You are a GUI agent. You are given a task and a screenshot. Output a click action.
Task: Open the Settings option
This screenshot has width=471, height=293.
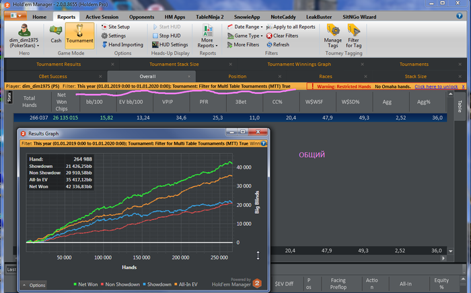[x=114, y=36]
